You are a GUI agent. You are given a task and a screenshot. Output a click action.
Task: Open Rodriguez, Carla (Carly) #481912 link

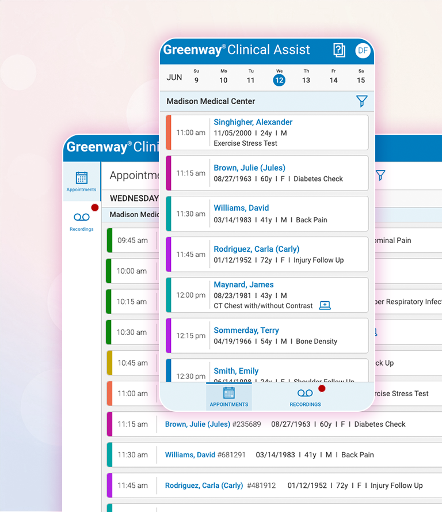pyautogui.click(x=204, y=486)
